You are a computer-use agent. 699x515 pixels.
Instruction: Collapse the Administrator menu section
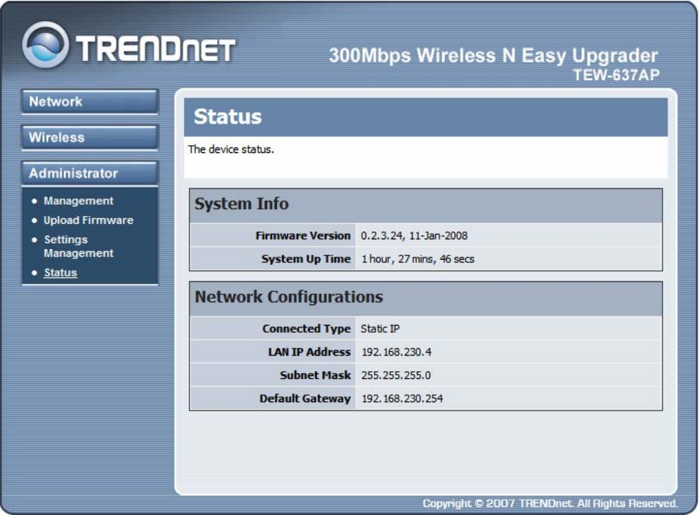point(90,173)
